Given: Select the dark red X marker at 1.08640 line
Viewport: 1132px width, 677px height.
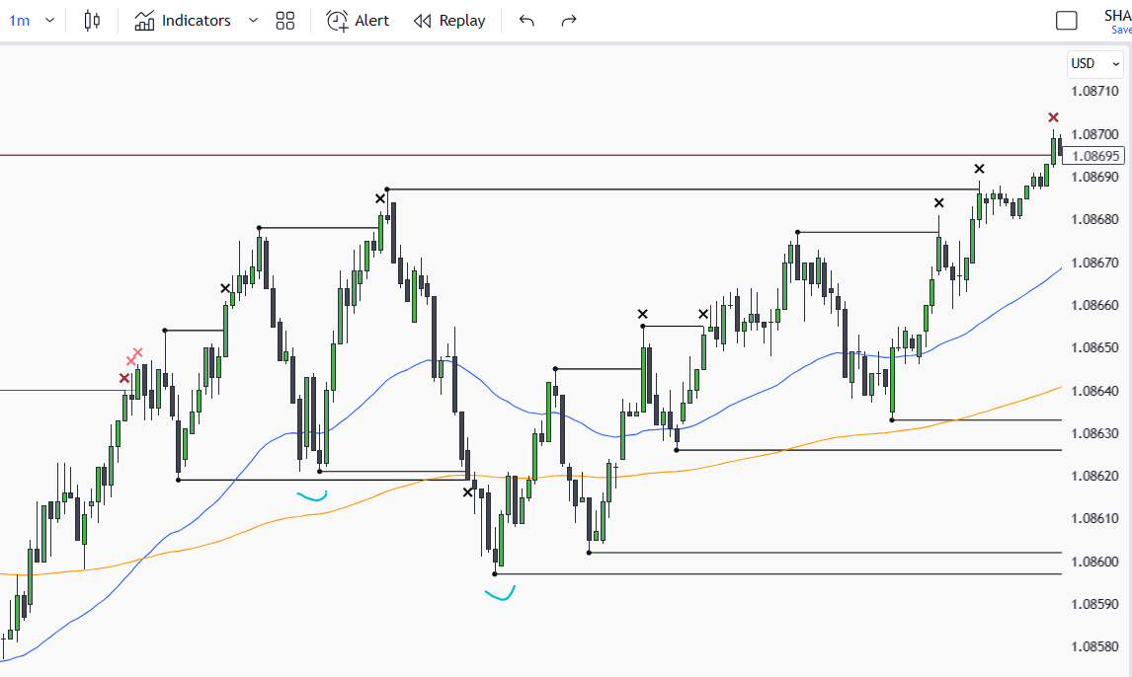Looking at the screenshot, I should coord(124,379).
